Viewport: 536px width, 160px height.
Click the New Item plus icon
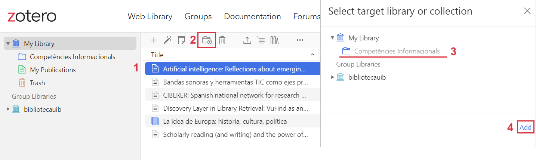[x=154, y=40]
